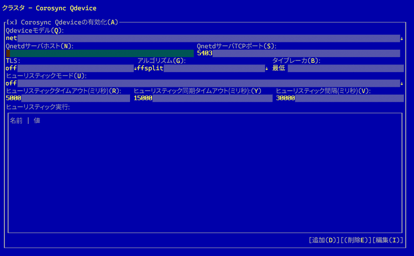Open the アルゴリズム(G) dropdown showing ffsplit
The image size is (414, 256).
(202, 68)
